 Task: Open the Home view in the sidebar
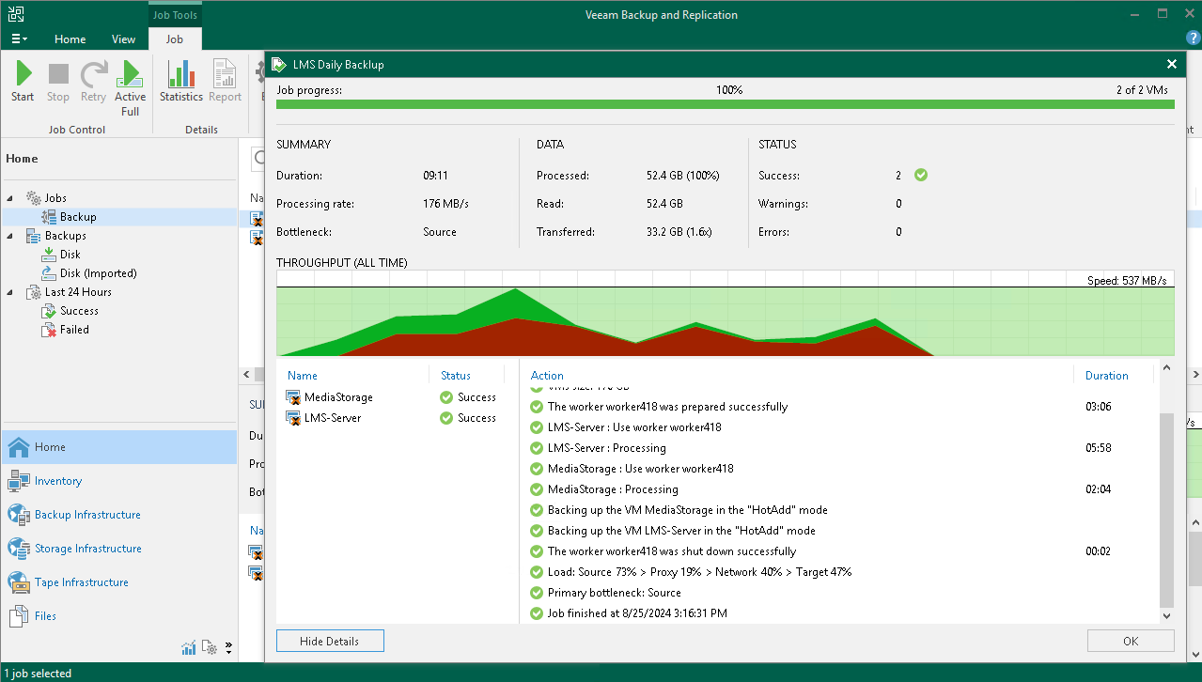118,447
